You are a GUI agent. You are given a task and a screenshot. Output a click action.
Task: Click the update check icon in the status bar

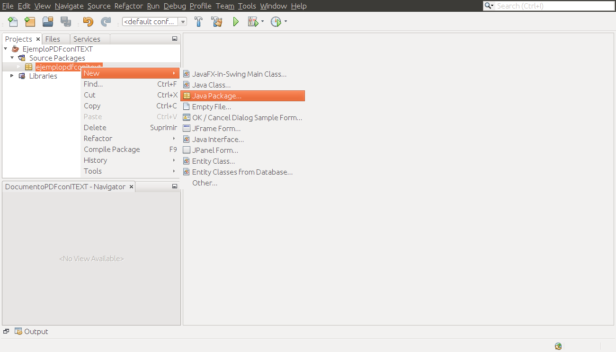[558, 346]
